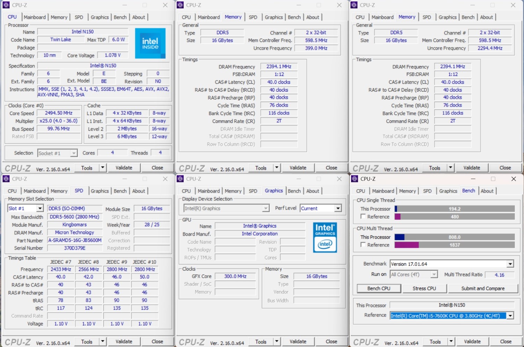Open Benchmark Version 17.01.64 dropdown
Viewport: 524px width, 347px height.
point(510,264)
